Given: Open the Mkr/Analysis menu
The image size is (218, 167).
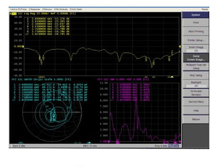Looking at the screenshot, I should pos(61,10).
